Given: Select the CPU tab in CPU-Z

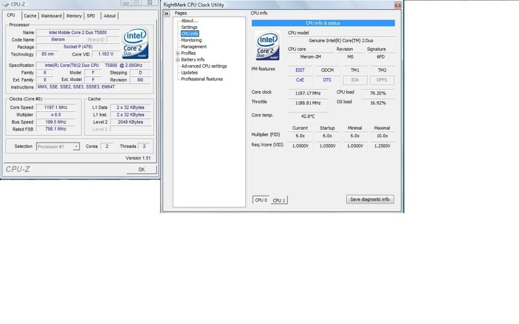Looking at the screenshot, I should point(11,15).
